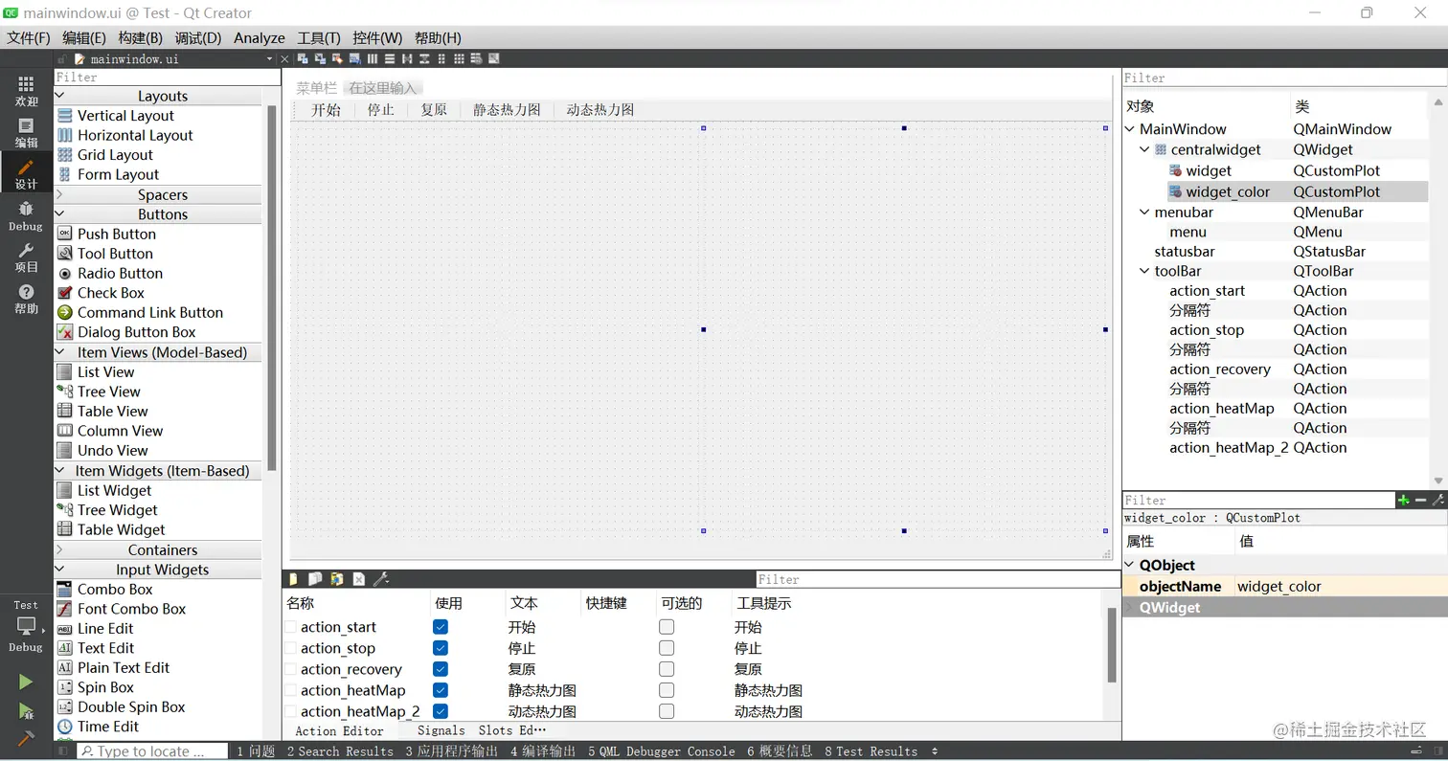Enable 可选的 checkbox for action_recovery
Viewport: 1448px width, 761px height.
[x=667, y=669]
